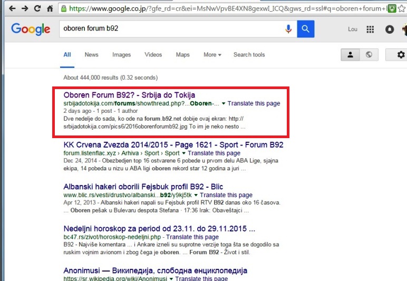Open the browser home page icon

click(50, 8)
